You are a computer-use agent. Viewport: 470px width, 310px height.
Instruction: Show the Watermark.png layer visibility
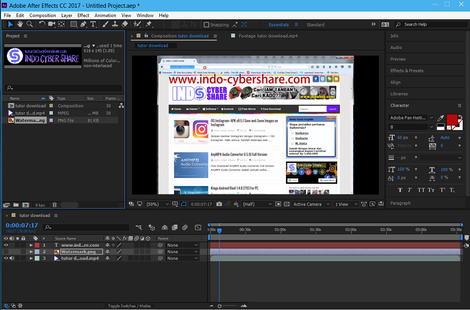point(6,252)
